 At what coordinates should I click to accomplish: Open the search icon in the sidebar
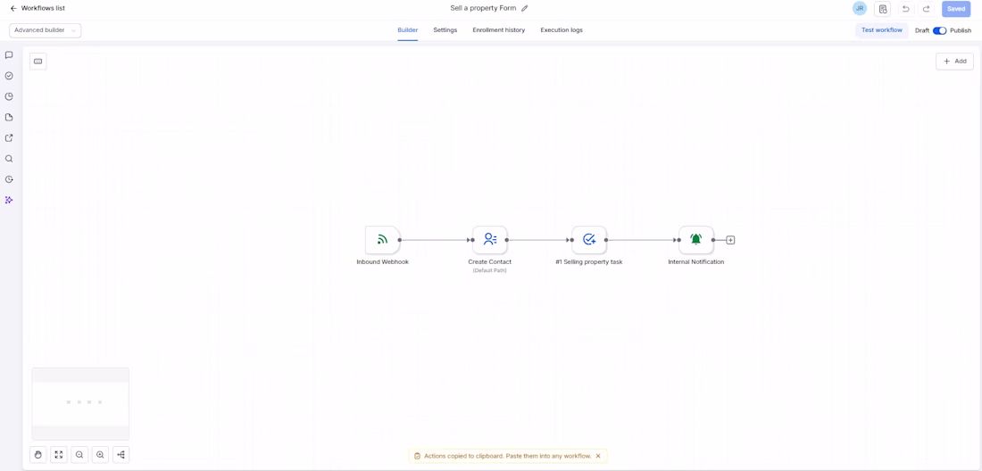coord(9,158)
